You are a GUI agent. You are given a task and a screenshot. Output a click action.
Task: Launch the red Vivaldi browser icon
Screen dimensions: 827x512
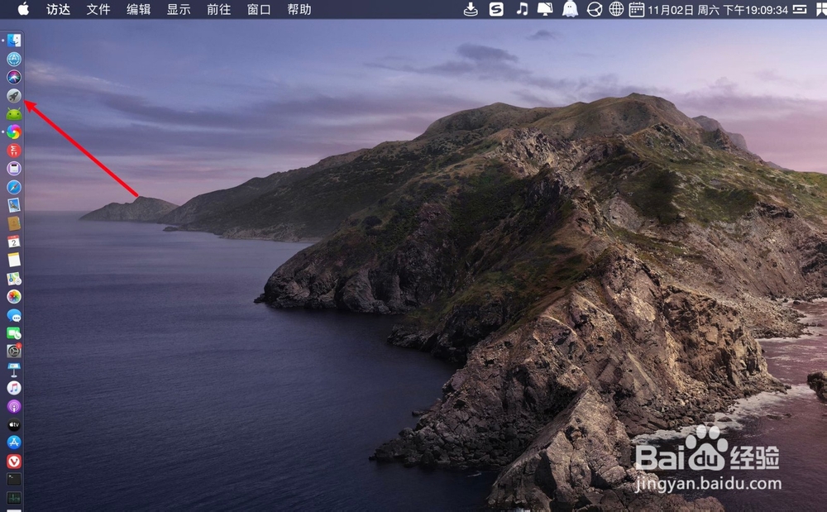14,462
